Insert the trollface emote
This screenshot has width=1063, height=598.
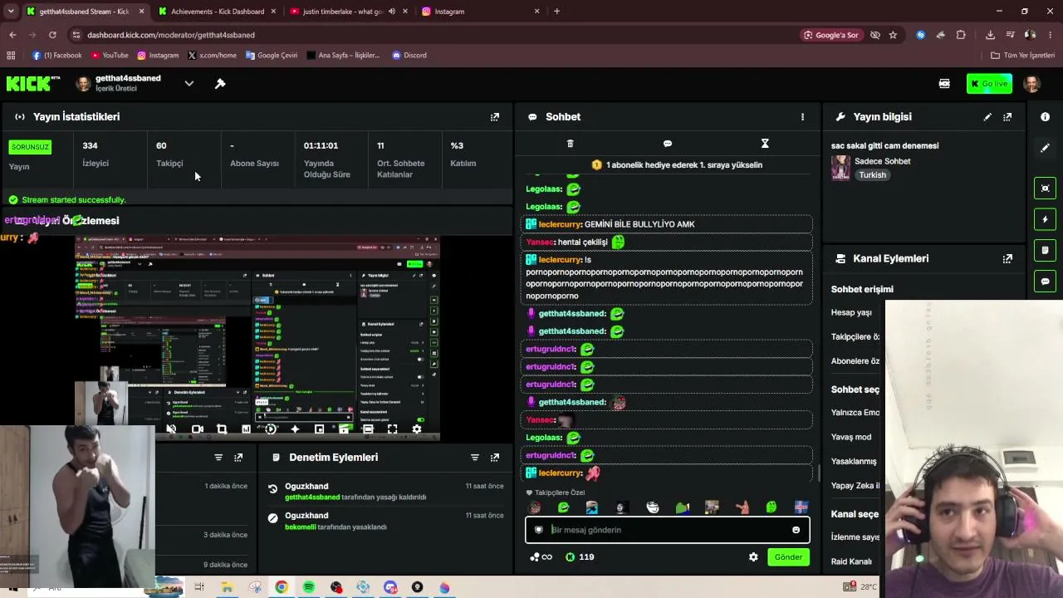(653, 507)
